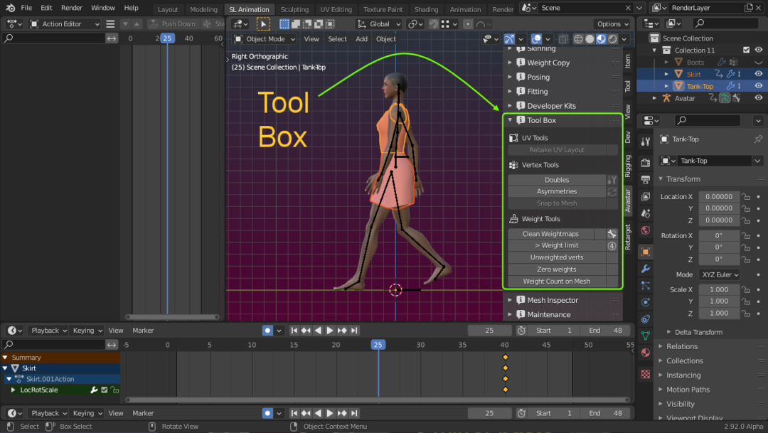
Task: Click the keyframe diamond on Skirt row
Action: pos(506,368)
